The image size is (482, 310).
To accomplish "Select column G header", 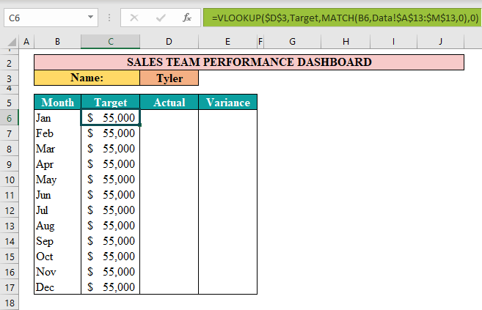I will tap(292, 42).
